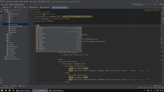Open autocomplete popup options three-dot icon
The width and height of the screenshot is (164, 92).
80,51
